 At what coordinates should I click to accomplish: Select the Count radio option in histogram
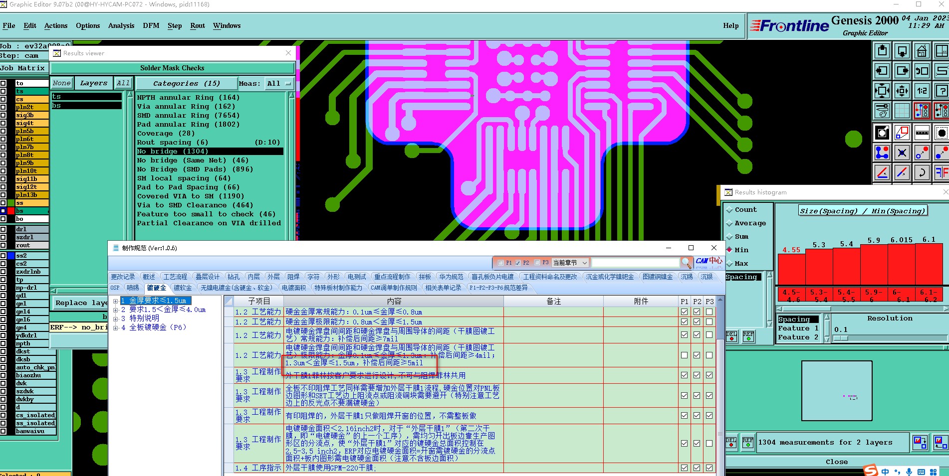point(730,210)
